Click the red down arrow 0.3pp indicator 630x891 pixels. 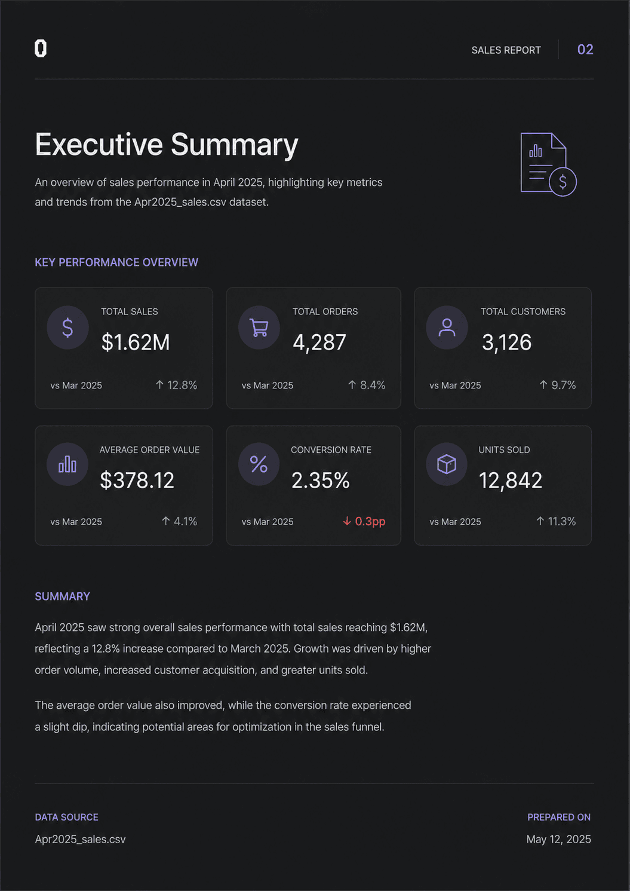(364, 522)
